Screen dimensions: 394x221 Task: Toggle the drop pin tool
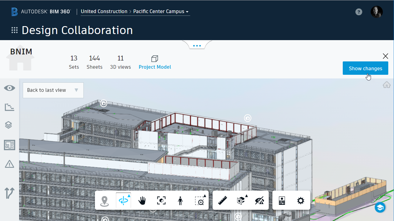105,200
